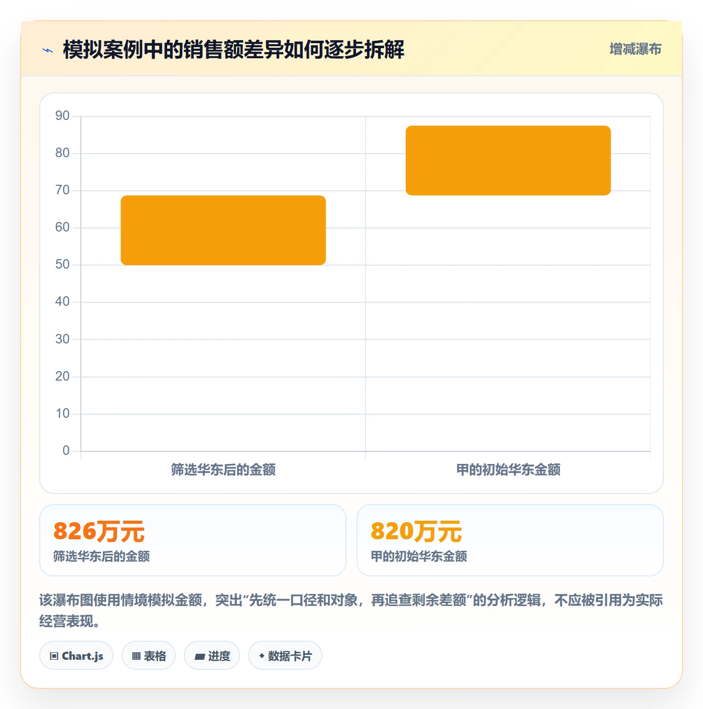Click y-axis value 90
Viewport: 703px width, 709px height.
62,115
